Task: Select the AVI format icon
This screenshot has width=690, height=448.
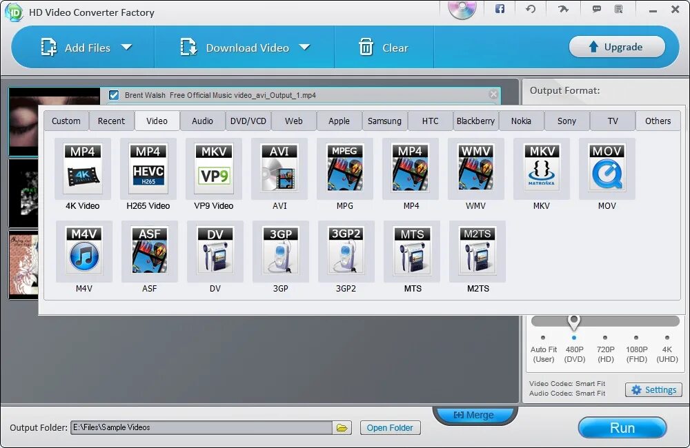Action: [279, 169]
